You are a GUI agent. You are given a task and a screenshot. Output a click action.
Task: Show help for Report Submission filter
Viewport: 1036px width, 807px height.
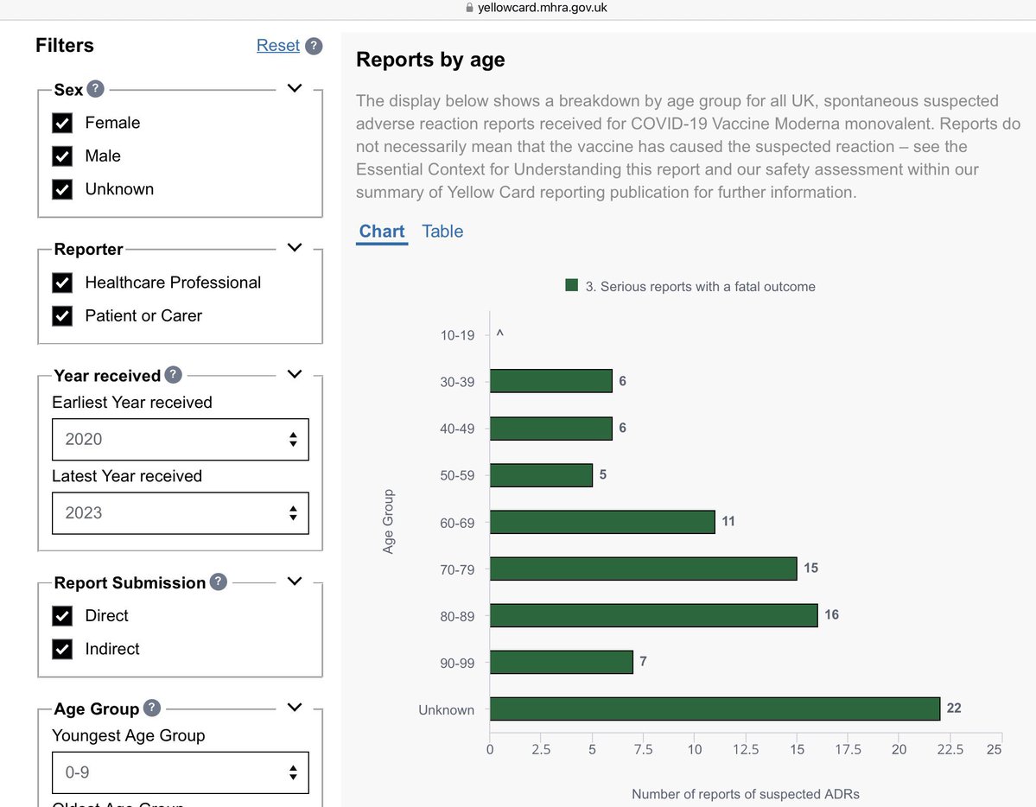click(x=219, y=582)
